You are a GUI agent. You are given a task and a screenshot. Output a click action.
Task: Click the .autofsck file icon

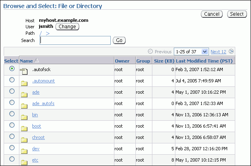(x=24, y=71)
